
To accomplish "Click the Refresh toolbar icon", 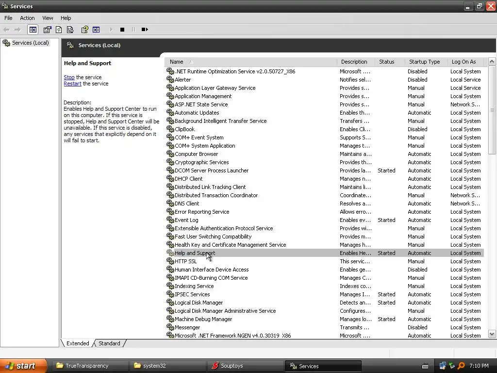I will (x=59, y=30).
